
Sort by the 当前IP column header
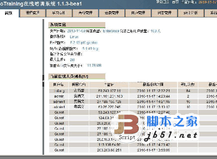(x=109, y=85)
